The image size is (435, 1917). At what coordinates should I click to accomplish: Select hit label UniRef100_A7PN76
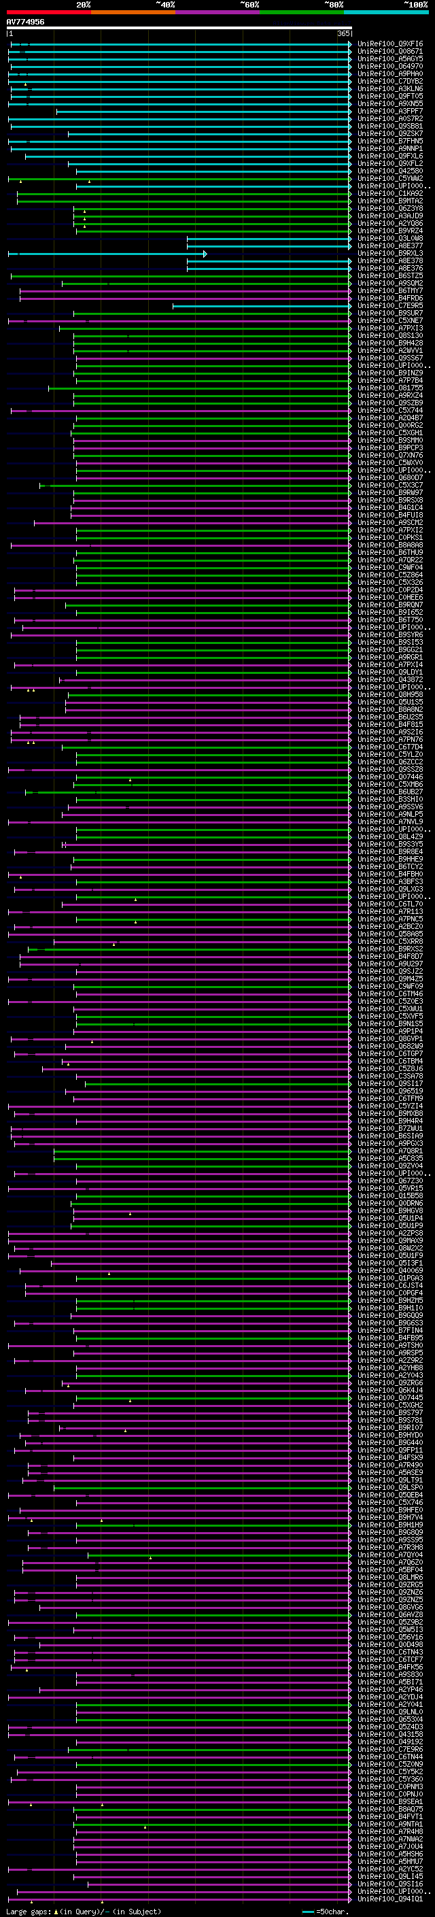click(x=390, y=740)
